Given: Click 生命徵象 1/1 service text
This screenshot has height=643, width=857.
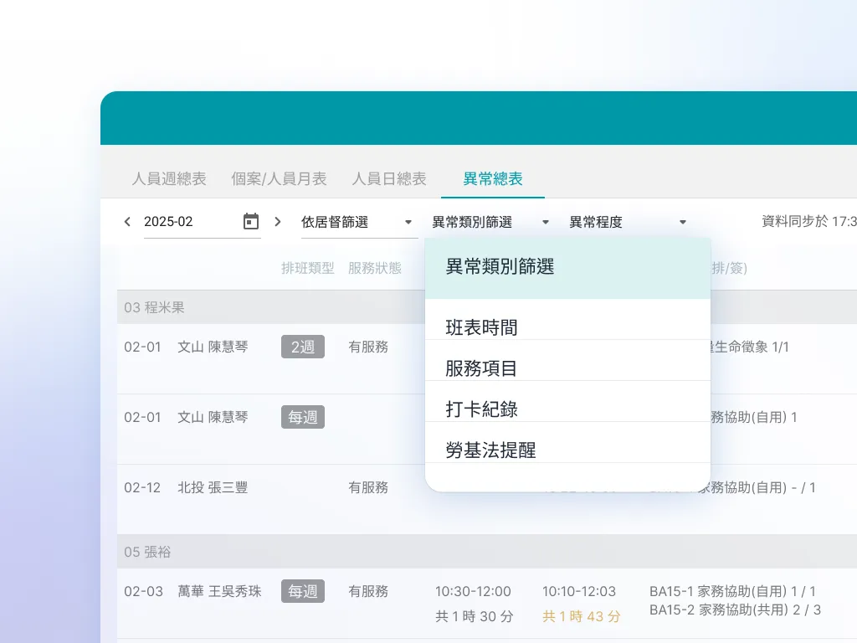Looking at the screenshot, I should coord(750,347).
